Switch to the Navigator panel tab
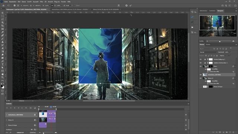Viewport: 238px width, 134px height. 220,11
